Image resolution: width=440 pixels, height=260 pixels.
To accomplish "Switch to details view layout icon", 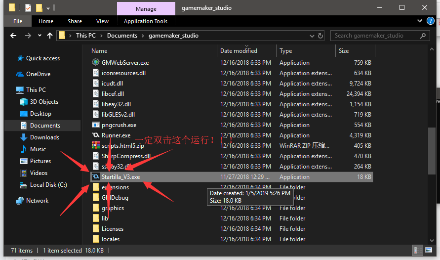I will point(418,250).
